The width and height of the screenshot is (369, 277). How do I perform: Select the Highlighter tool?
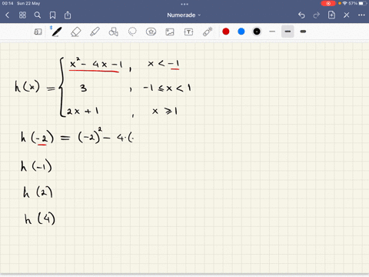click(x=95, y=32)
